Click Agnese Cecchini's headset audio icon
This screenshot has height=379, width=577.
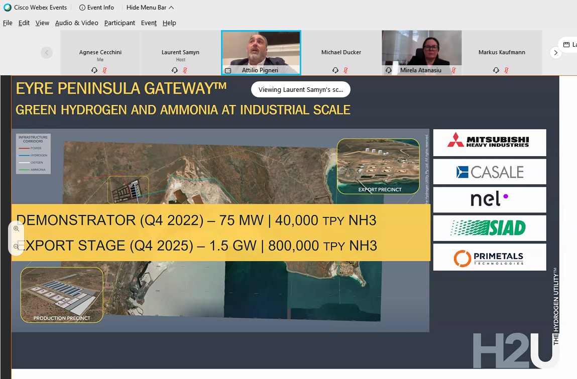(94, 70)
